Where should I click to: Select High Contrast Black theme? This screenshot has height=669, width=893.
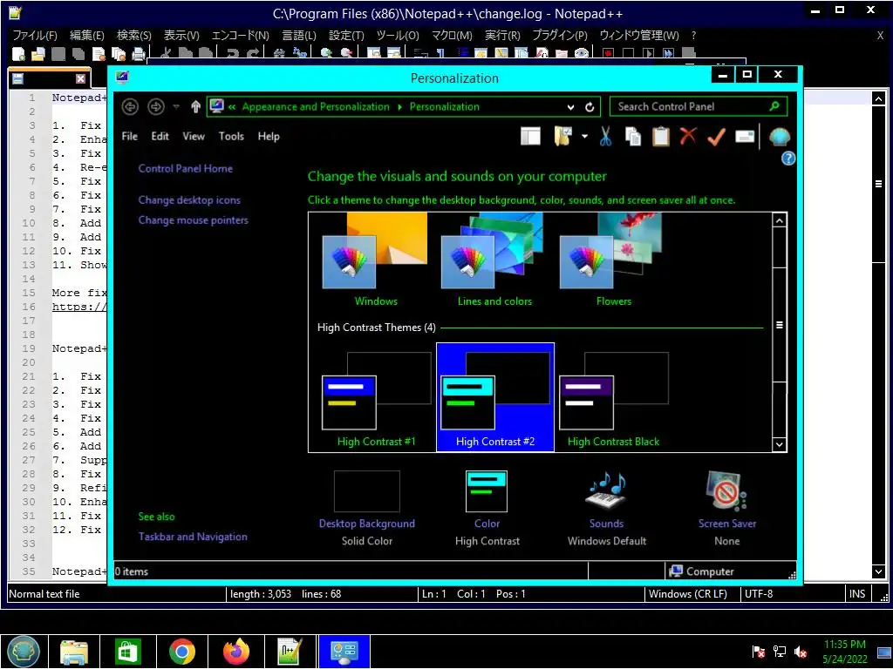[x=613, y=398]
